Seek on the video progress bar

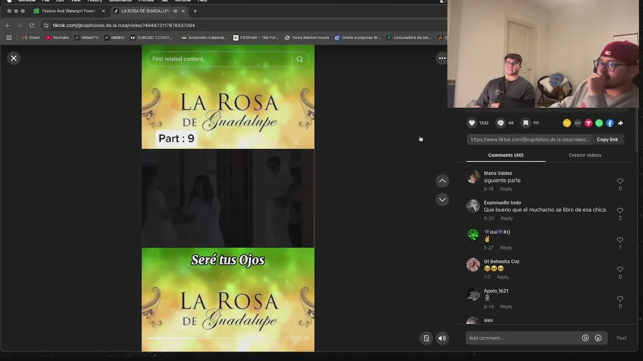(213, 338)
